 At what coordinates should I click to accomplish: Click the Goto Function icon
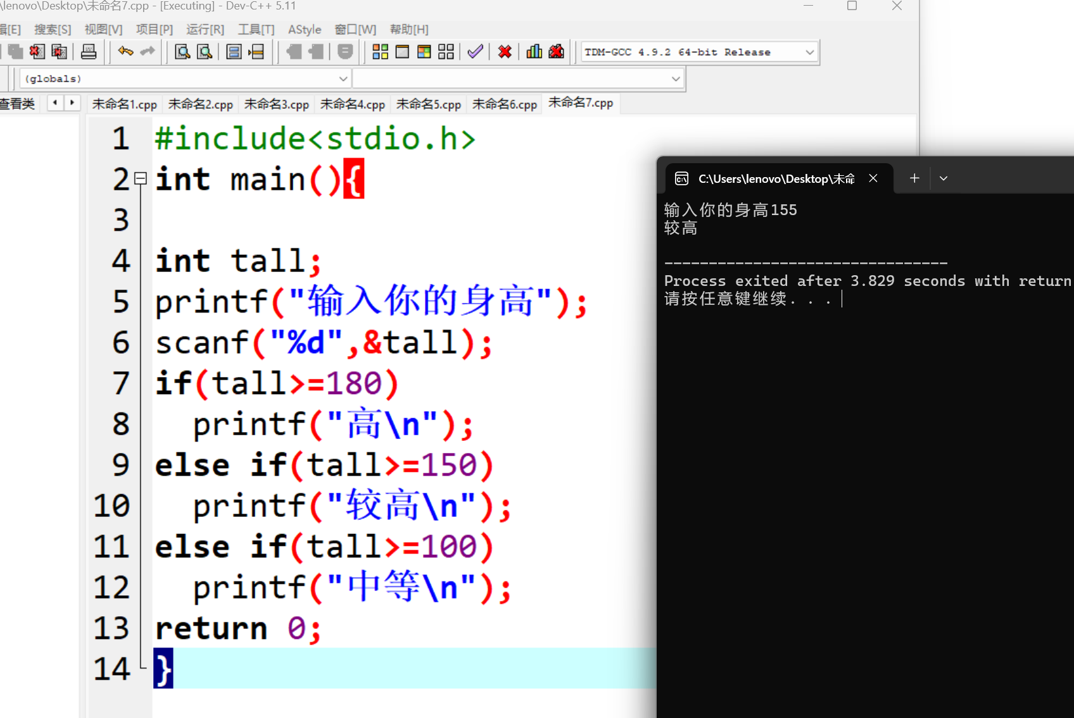[234, 52]
